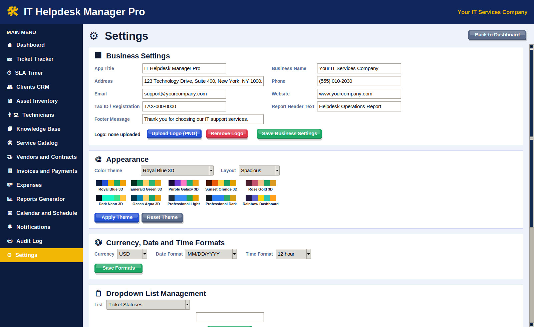This screenshot has width=534, height=327.
Task: Click the palette icon beside Appearance
Action: [98, 159]
